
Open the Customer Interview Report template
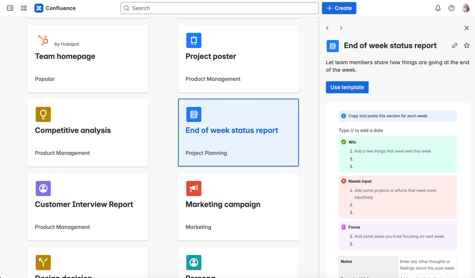[88, 207]
